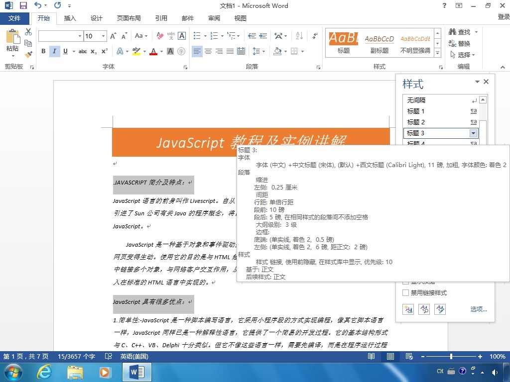Center-align the paragraph
This screenshot has height=382, width=510.
[x=208, y=51]
